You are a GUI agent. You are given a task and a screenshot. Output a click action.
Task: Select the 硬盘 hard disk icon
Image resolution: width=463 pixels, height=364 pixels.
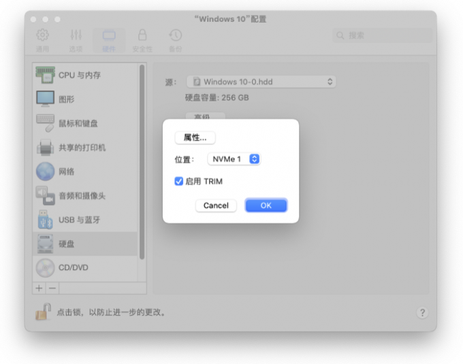click(45, 244)
